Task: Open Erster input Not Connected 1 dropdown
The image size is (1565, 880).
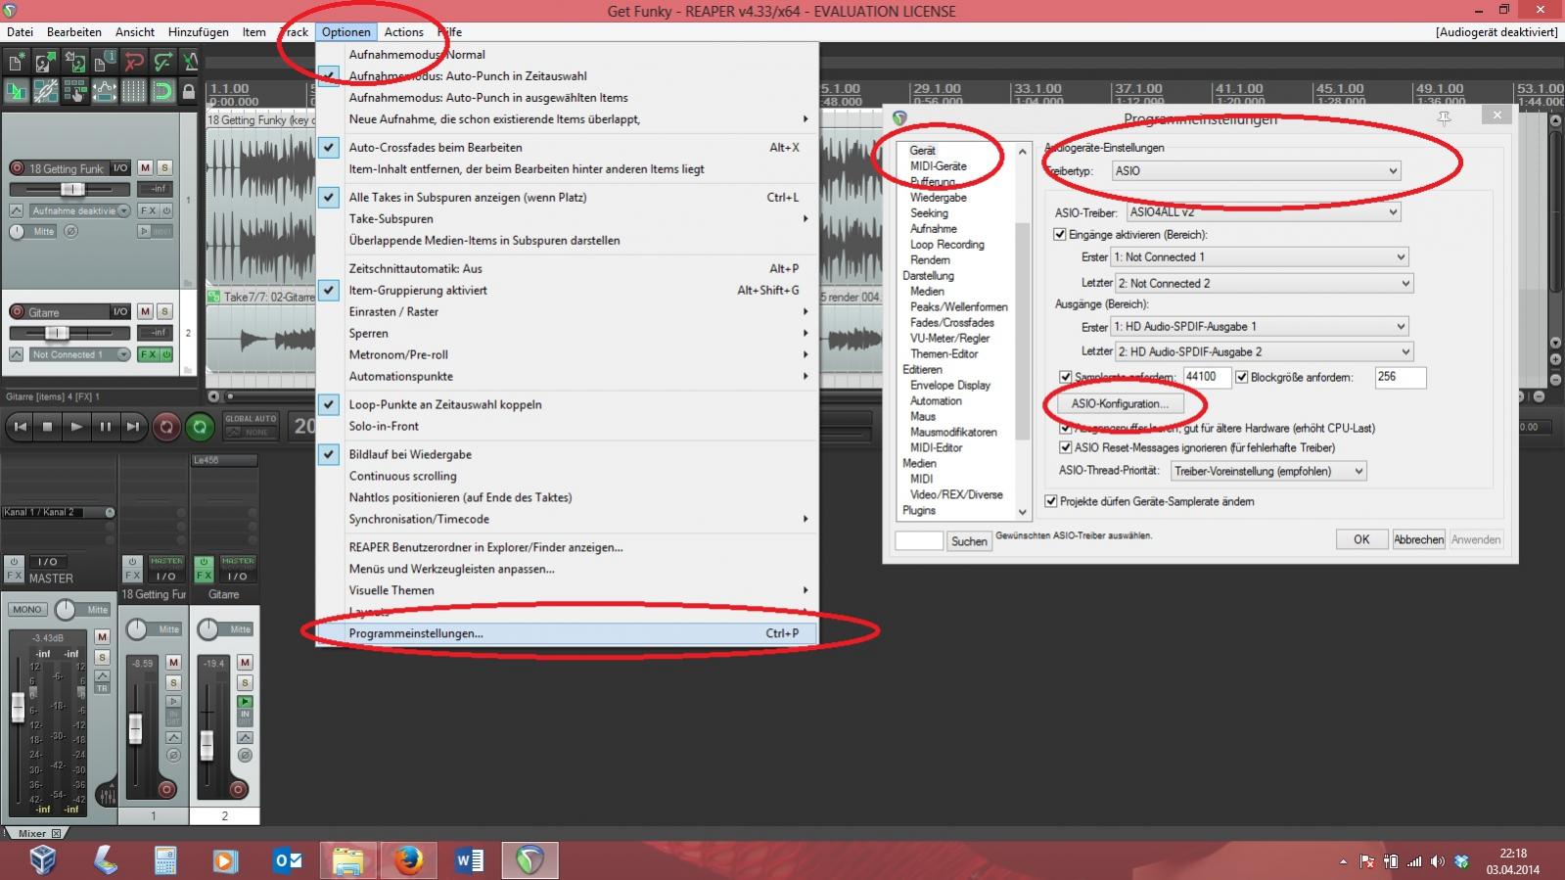Action: [x=1261, y=256]
